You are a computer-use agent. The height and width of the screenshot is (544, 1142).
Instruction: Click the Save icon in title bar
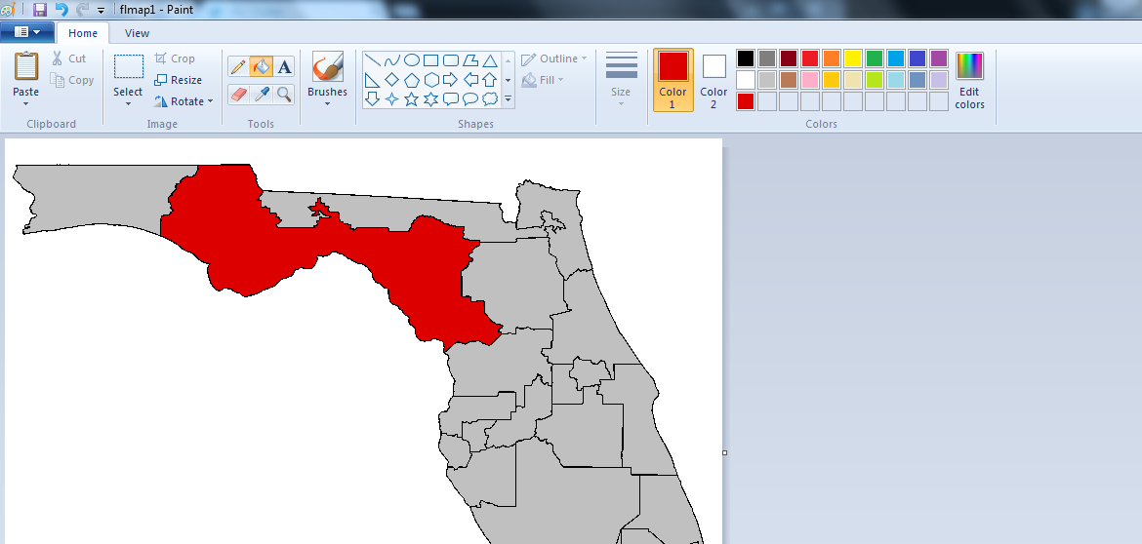tap(40, 10)
